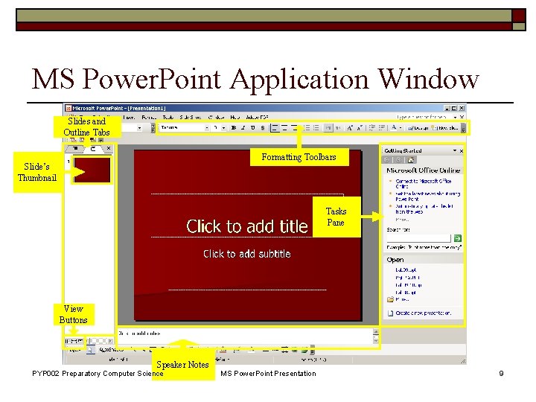The image size is (536, 402).
Task: Click the Type a question for help box
Action: coord(423,118)
